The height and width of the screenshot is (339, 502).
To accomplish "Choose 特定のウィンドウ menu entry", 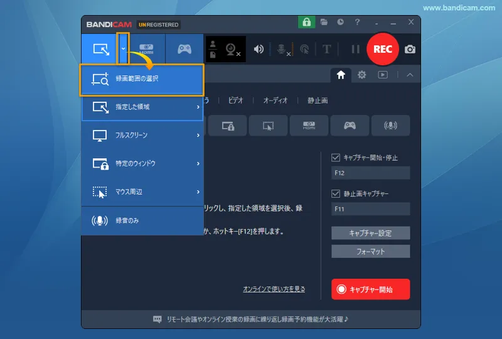I will [x=142, y=163].
